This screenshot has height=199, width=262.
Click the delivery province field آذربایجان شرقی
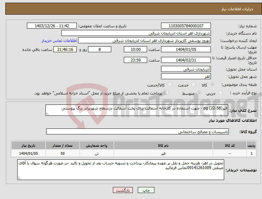186,69
